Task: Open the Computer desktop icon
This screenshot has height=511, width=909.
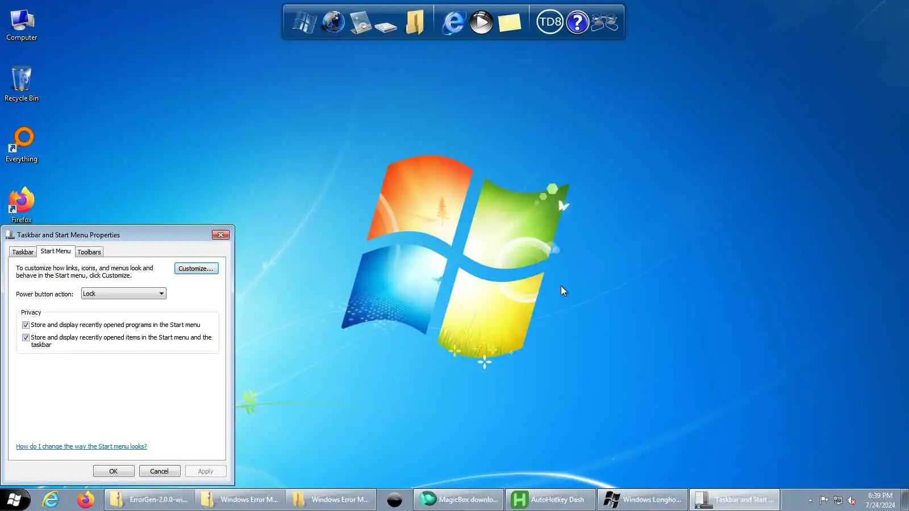Action: pyautogui.click(x=22, y=25)
